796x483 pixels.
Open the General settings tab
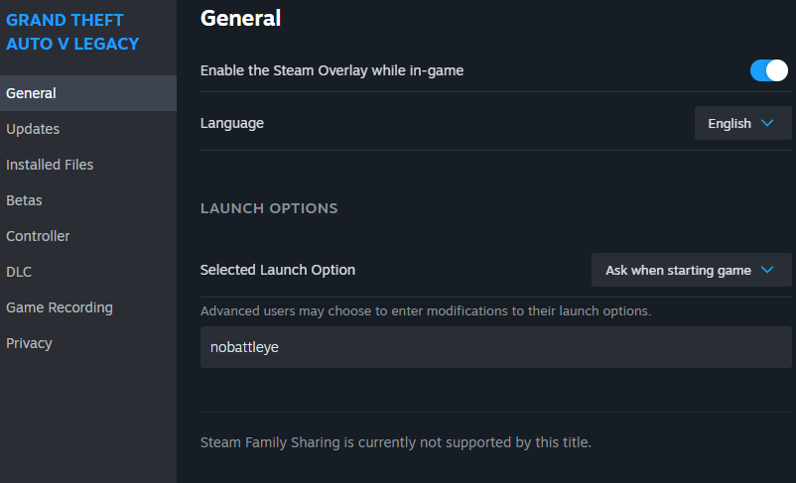pyautogui.click(x=31, y=93)
